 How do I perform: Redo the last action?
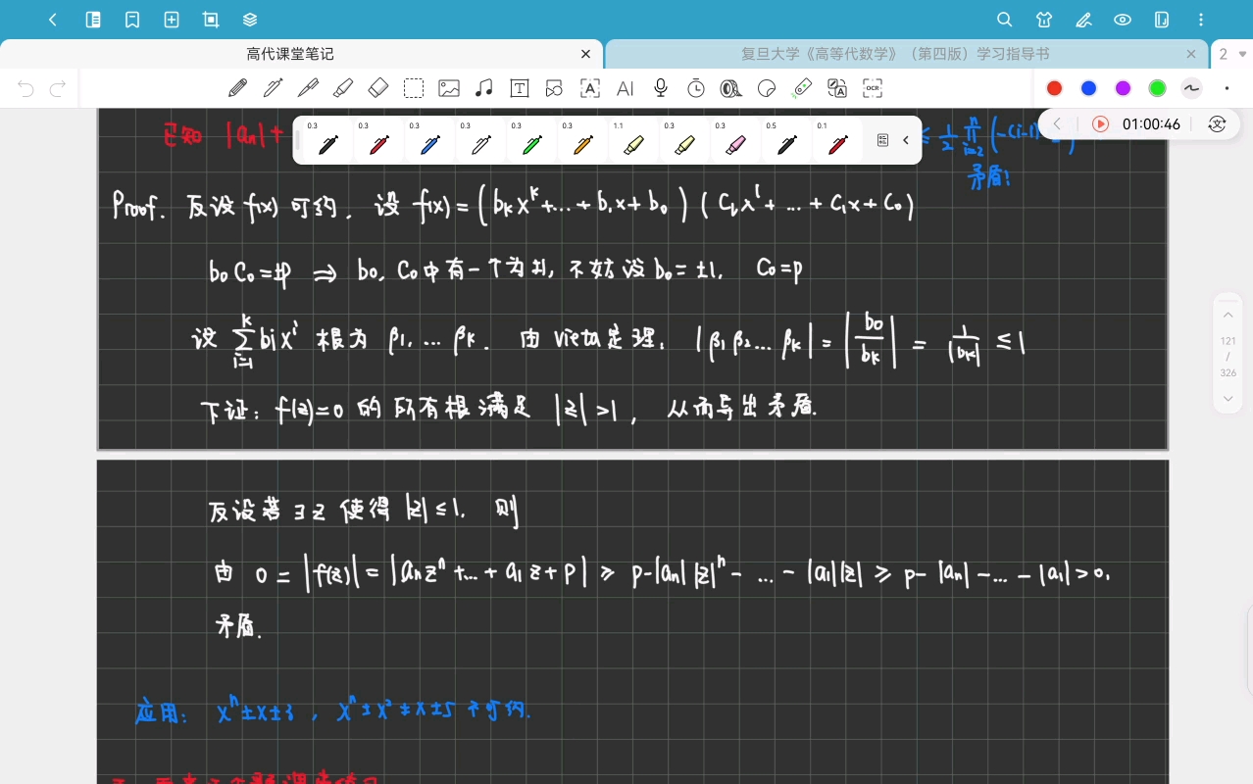[x=58, y=89]
